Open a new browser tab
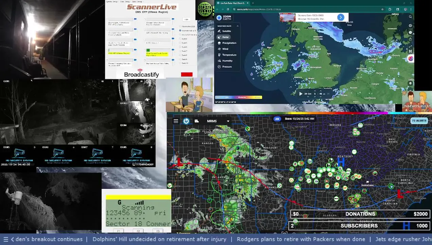This screenshot has width=432, height=245. pyautogui.click(x=253, y=3)
